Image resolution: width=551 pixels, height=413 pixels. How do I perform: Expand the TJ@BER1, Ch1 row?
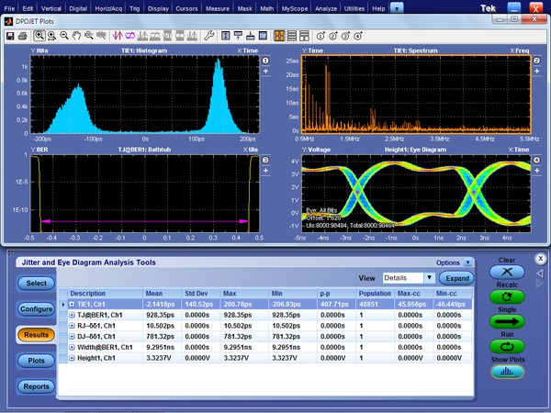pos(71,314)
